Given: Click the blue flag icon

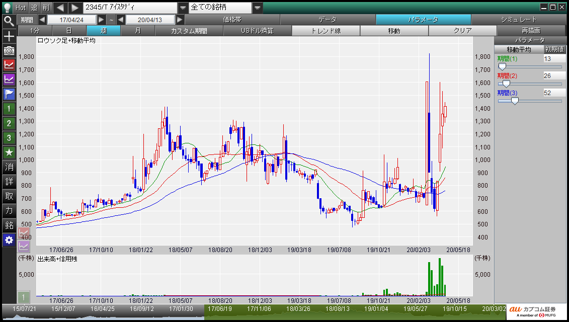Looking at the screenshot, I should tap(9, 94).
